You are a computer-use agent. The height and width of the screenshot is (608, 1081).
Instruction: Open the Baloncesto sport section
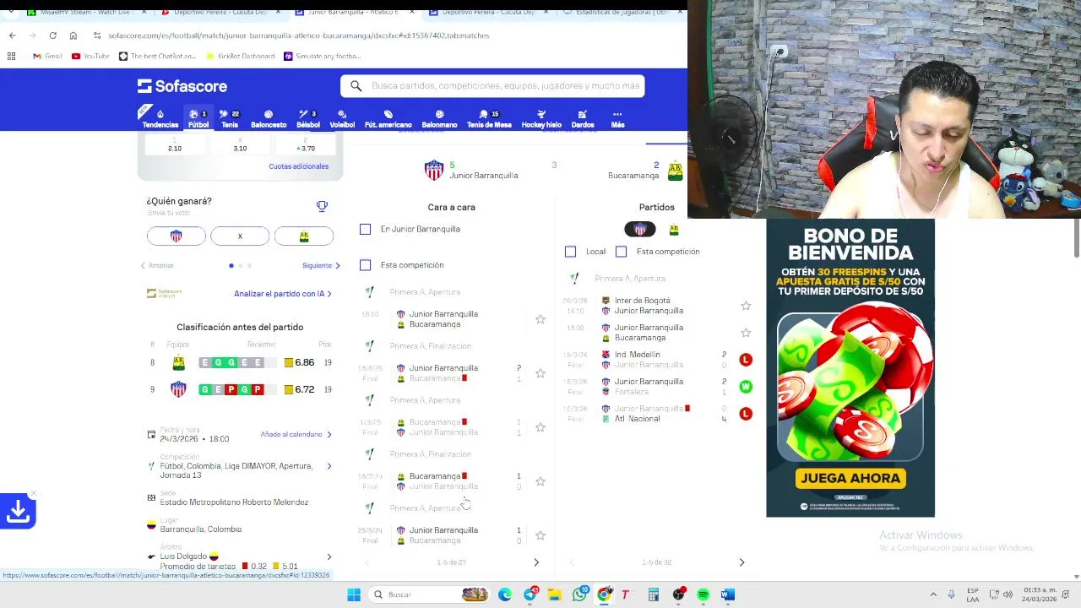[x=269, y=118]
